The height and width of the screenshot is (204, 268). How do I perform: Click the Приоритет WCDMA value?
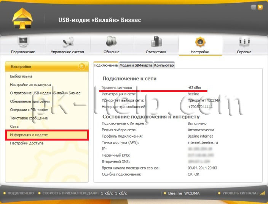pos(204,100)
